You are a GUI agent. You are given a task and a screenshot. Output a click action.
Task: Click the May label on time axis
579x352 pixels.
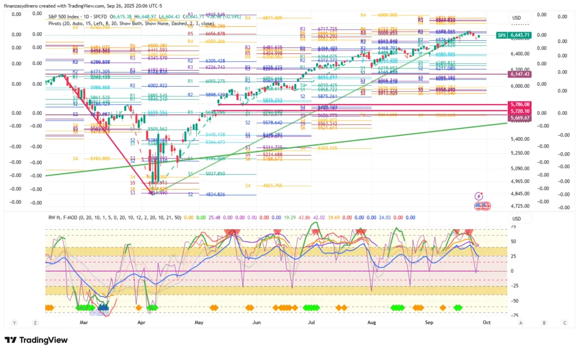click(198, 323)
